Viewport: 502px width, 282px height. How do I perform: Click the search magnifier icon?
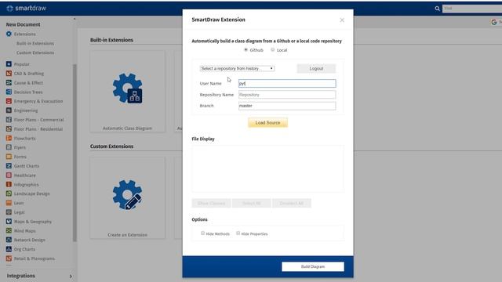pyautogui.click(x=437, y=9)
